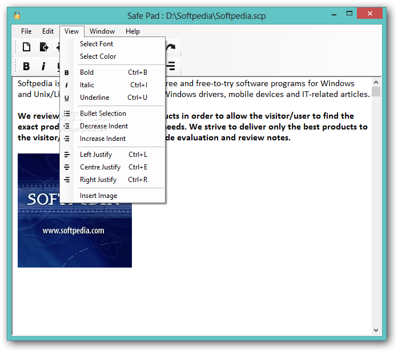The image size is (398, 352).
Task: Click the New document toolbar icon
Action: click(x=26, y=47)
